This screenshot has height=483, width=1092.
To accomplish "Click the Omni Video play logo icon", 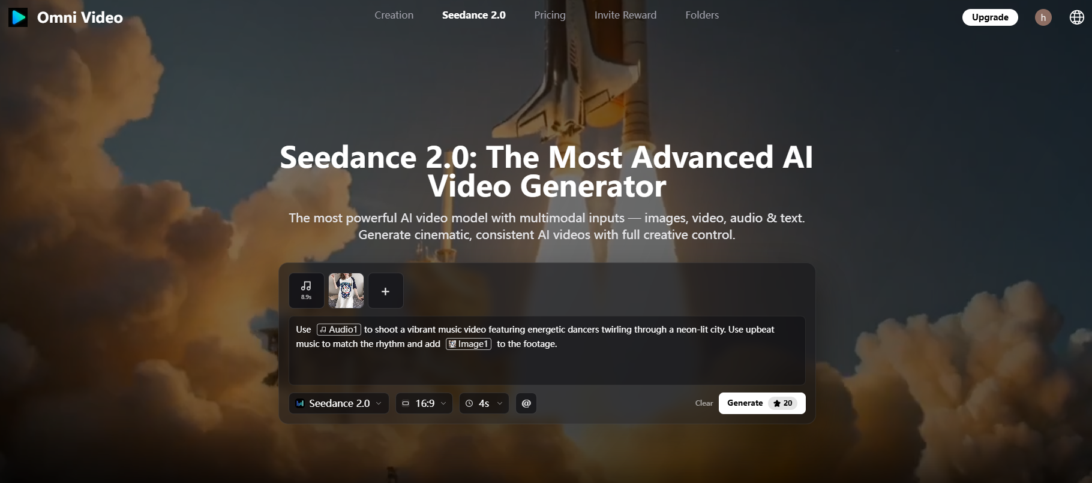I will 18,17.
